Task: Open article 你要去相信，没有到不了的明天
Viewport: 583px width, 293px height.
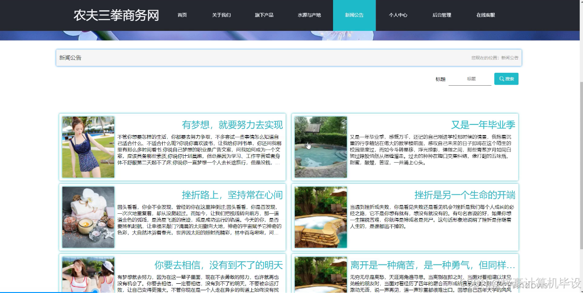Action: click(x=219, y=265)
